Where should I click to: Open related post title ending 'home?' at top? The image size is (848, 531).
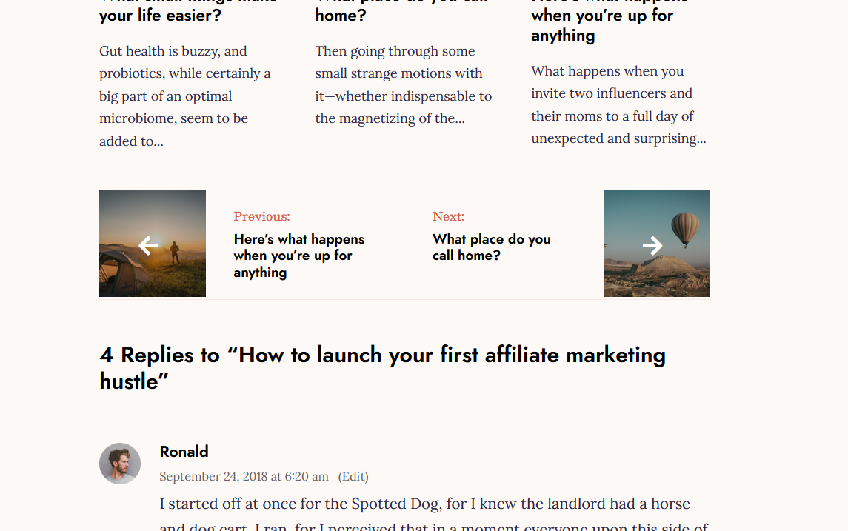click(341, 15)
